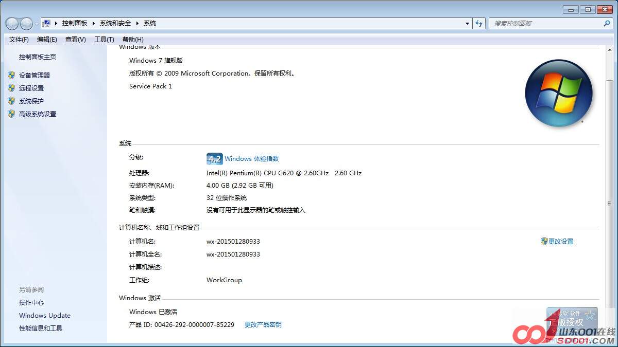Open 操作中心 under 另请参阅

(x=31, y=303)
